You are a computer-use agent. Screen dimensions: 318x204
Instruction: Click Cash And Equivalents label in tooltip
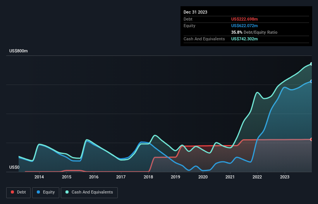[204, 39]
